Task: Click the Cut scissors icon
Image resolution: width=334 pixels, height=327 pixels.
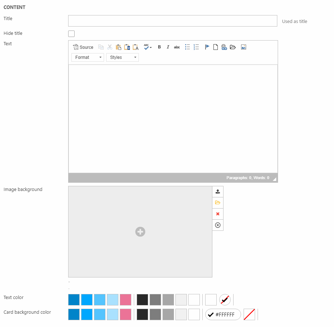Action: point(110,47)
